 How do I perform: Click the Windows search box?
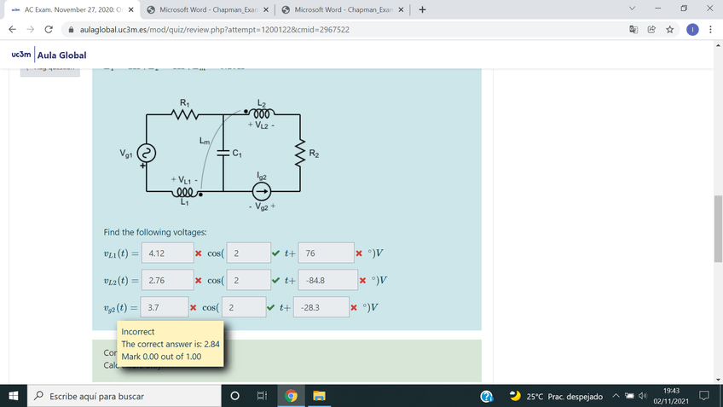pos(128,397)
